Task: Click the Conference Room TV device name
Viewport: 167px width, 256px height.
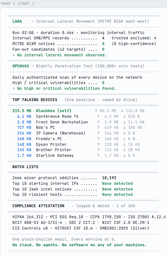Action: [x=57, y=117]
